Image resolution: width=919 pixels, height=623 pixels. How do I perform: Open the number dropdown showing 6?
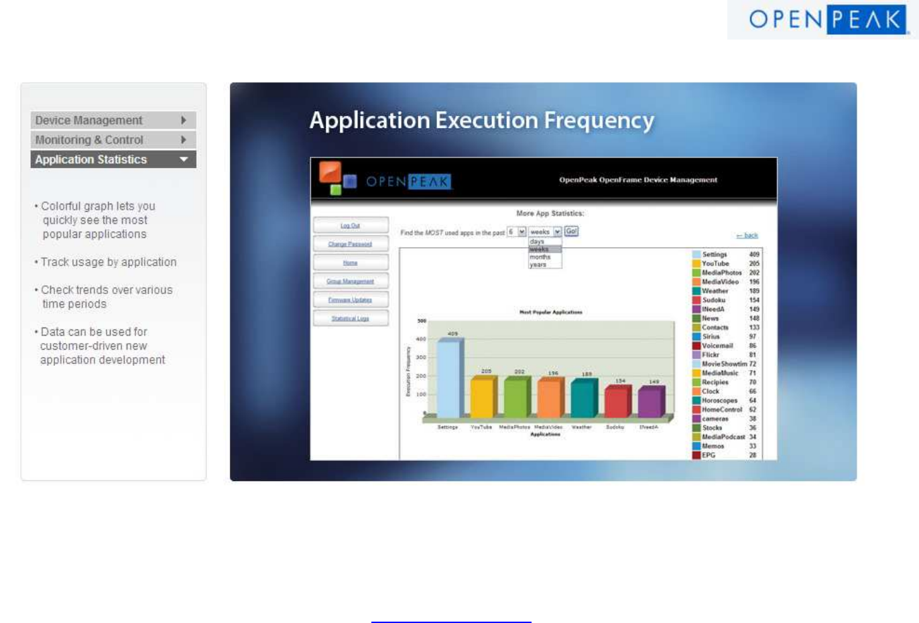516,232
